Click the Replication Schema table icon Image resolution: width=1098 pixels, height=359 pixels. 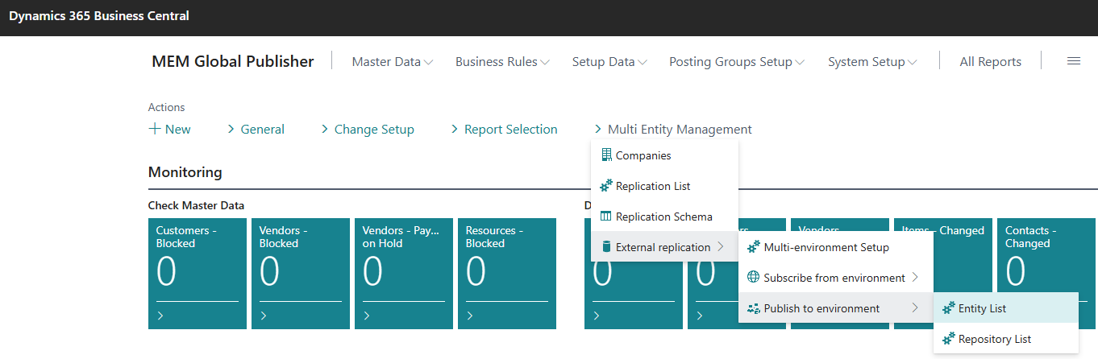pyautogui.click(x=606, y=217)
